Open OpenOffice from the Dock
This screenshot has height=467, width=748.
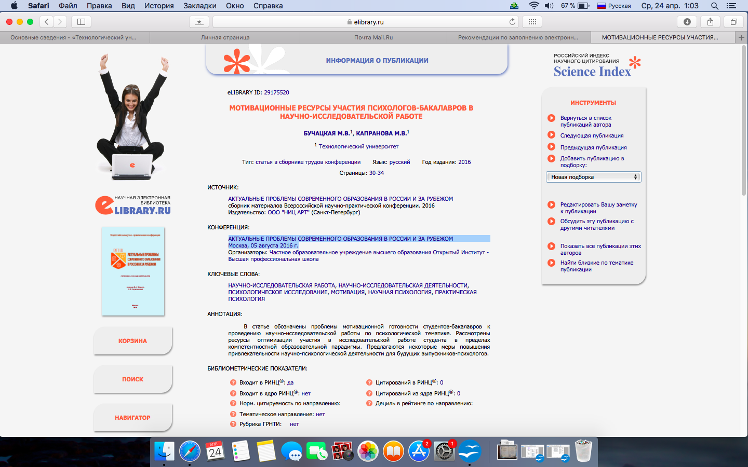click(x=469, y=451)
